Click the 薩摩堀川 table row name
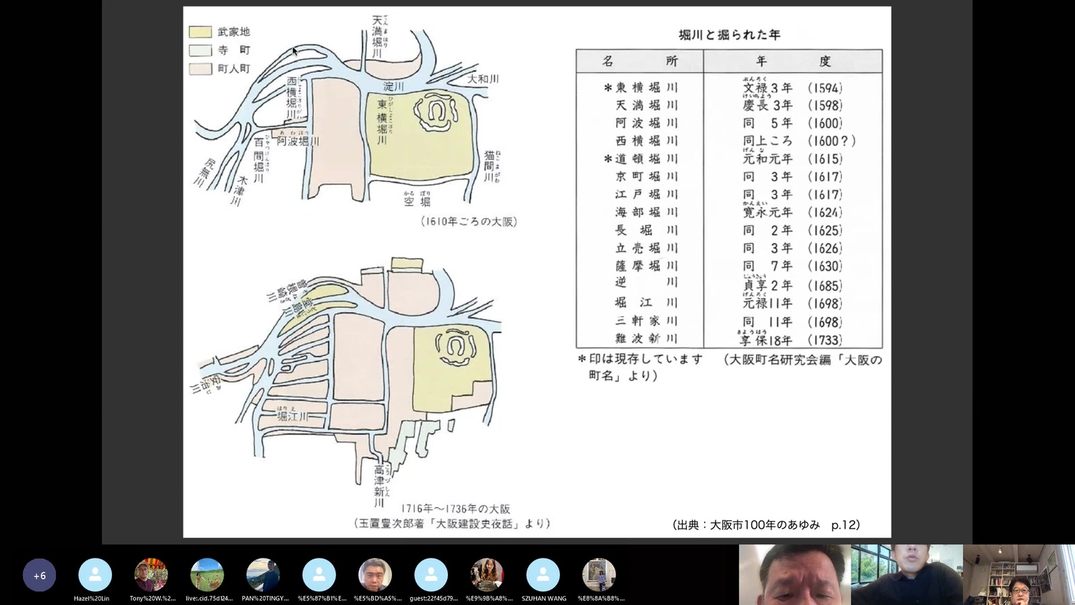 coord(647,266)
